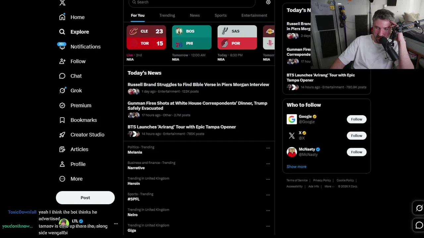Open LTL account switcher ellipsis

[x=116, y=224]
